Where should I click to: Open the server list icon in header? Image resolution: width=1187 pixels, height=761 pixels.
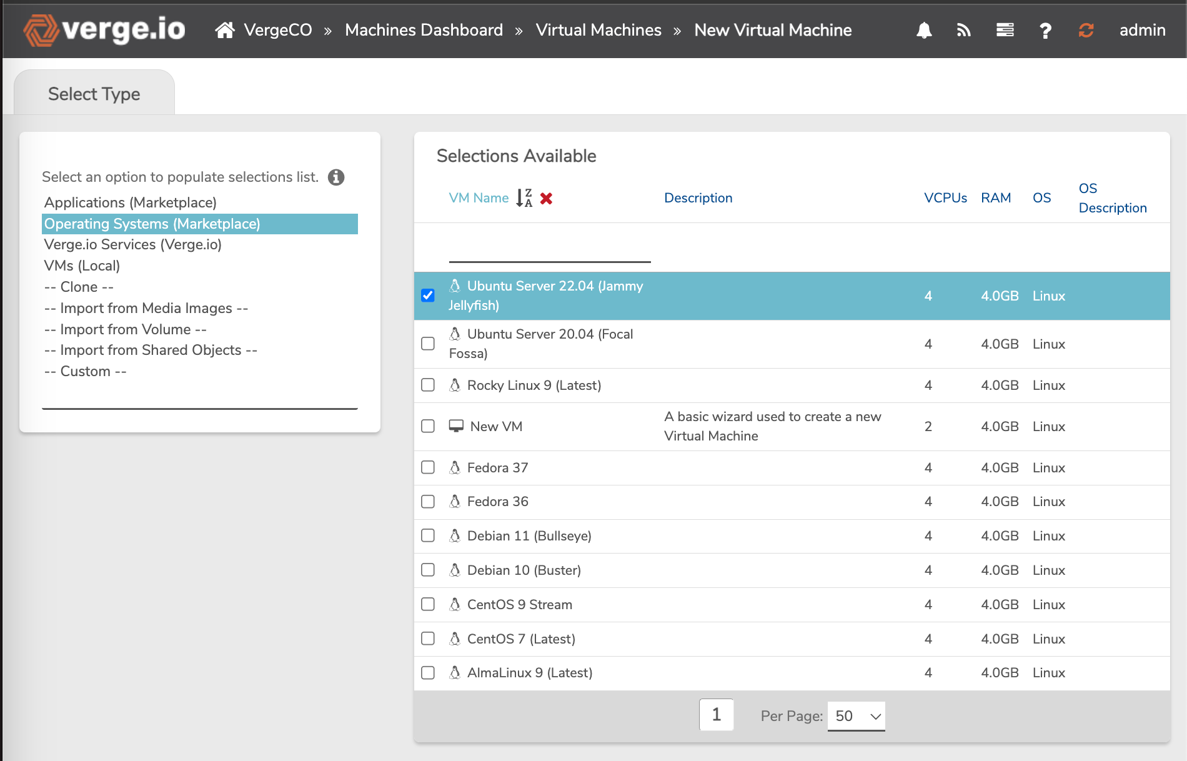(x=1005, y=30)
